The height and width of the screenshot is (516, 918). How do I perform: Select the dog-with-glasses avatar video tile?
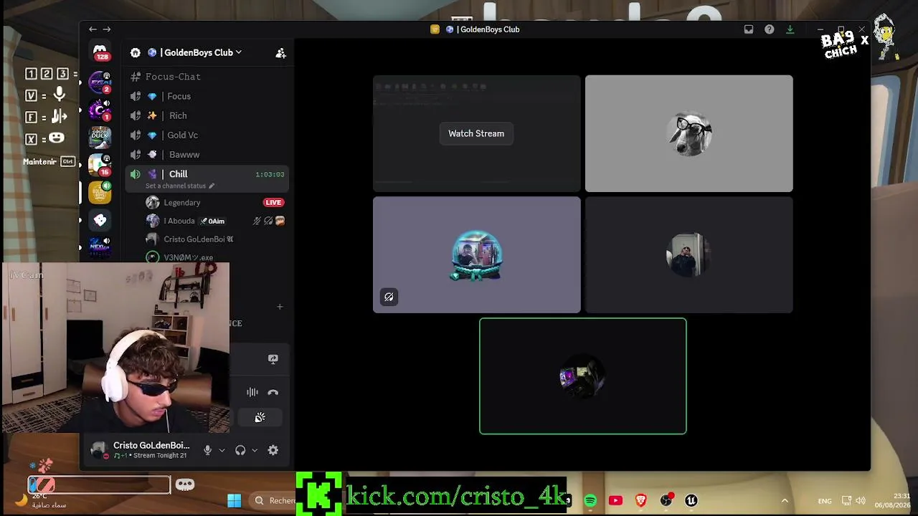pos(689,133)
